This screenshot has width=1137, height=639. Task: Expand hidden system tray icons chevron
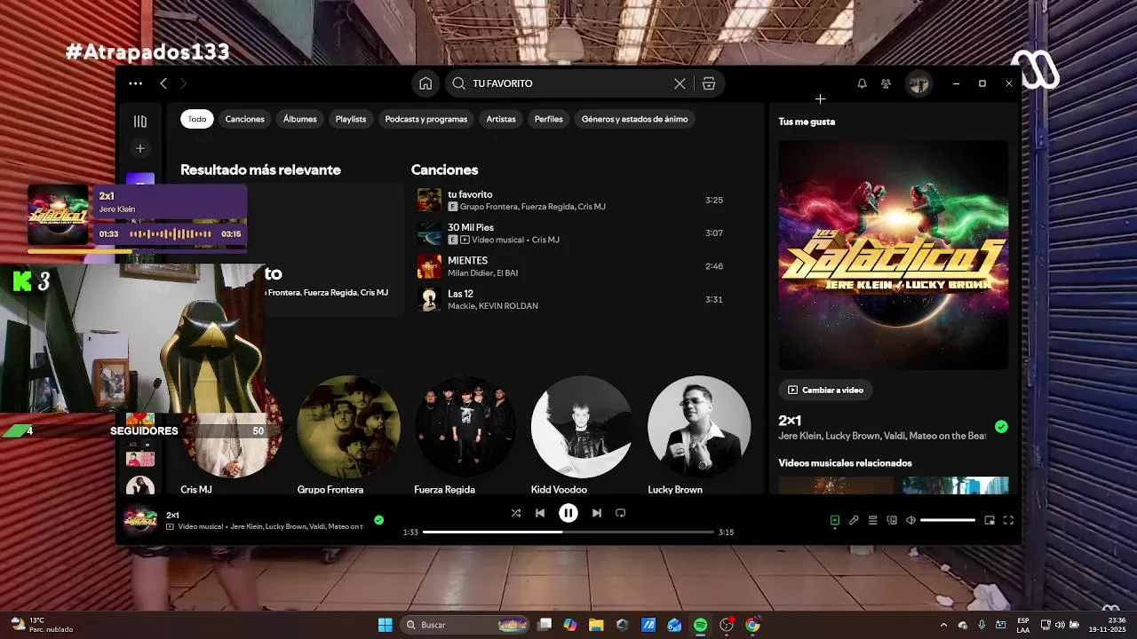tap(943, 625)
